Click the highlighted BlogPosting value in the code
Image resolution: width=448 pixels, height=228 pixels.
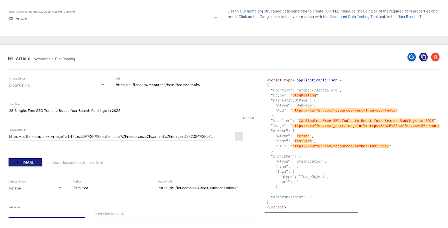[304, 95]
